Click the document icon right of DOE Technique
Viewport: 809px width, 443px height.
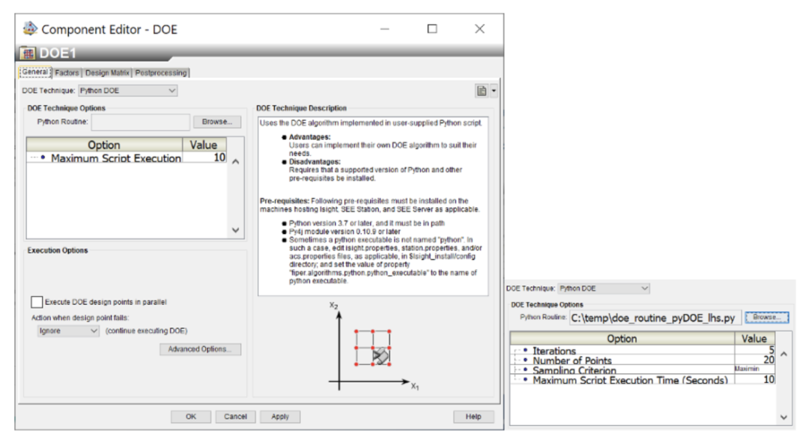pyautogui.click(x=482, y=91)
